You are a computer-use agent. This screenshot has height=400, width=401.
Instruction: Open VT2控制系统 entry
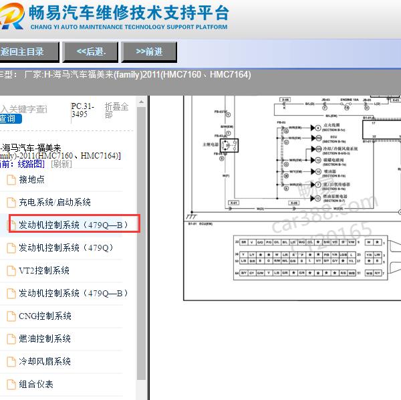44,270
